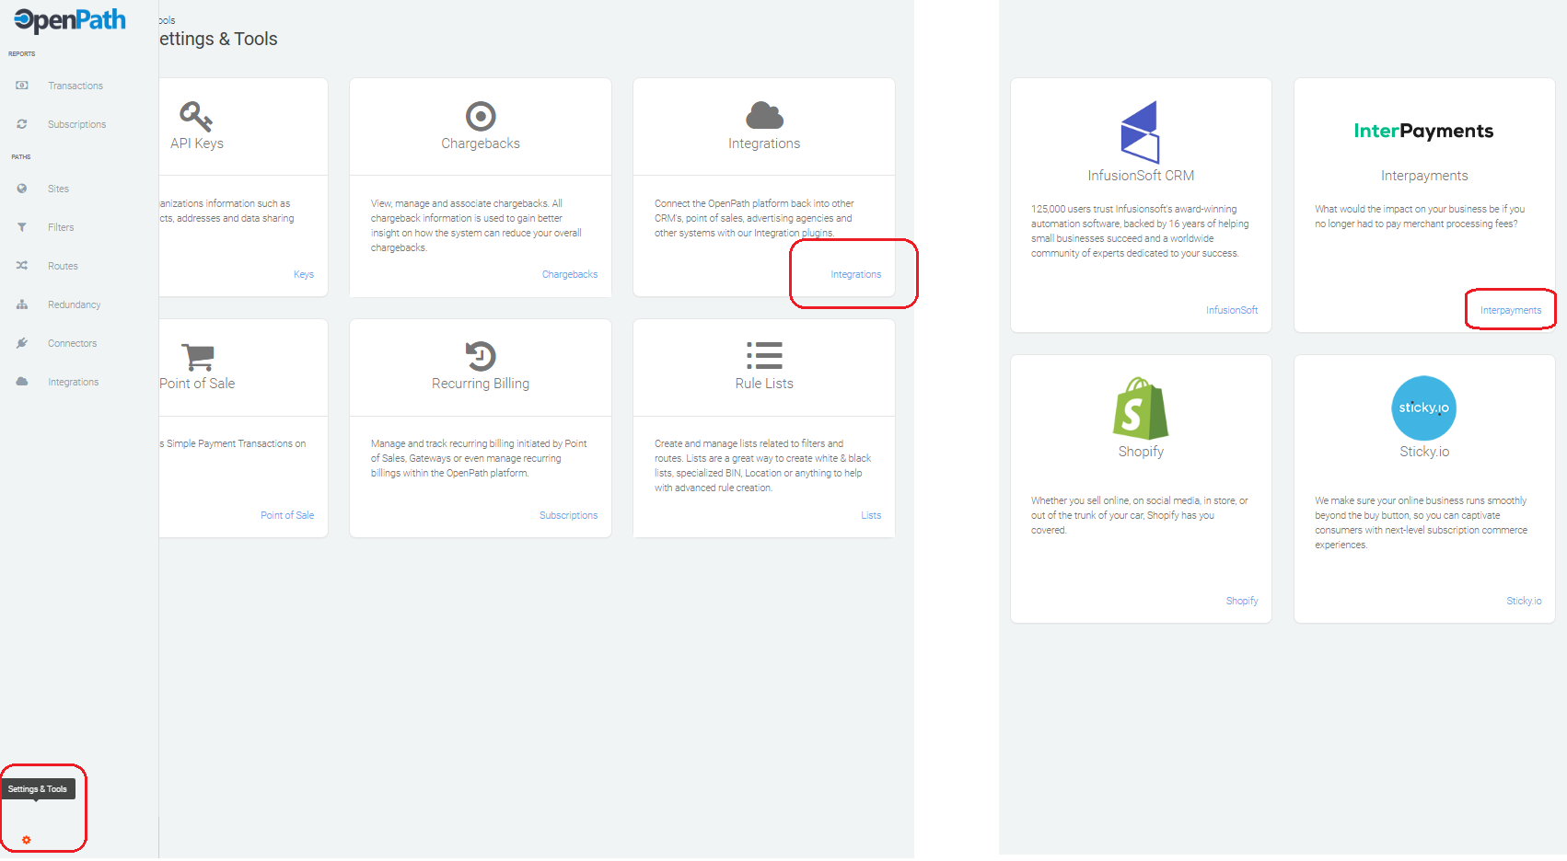Viewport: 1567px width, 861px height.
Task: Open Subscriptions from the sidebar
Action: point(22,123)
